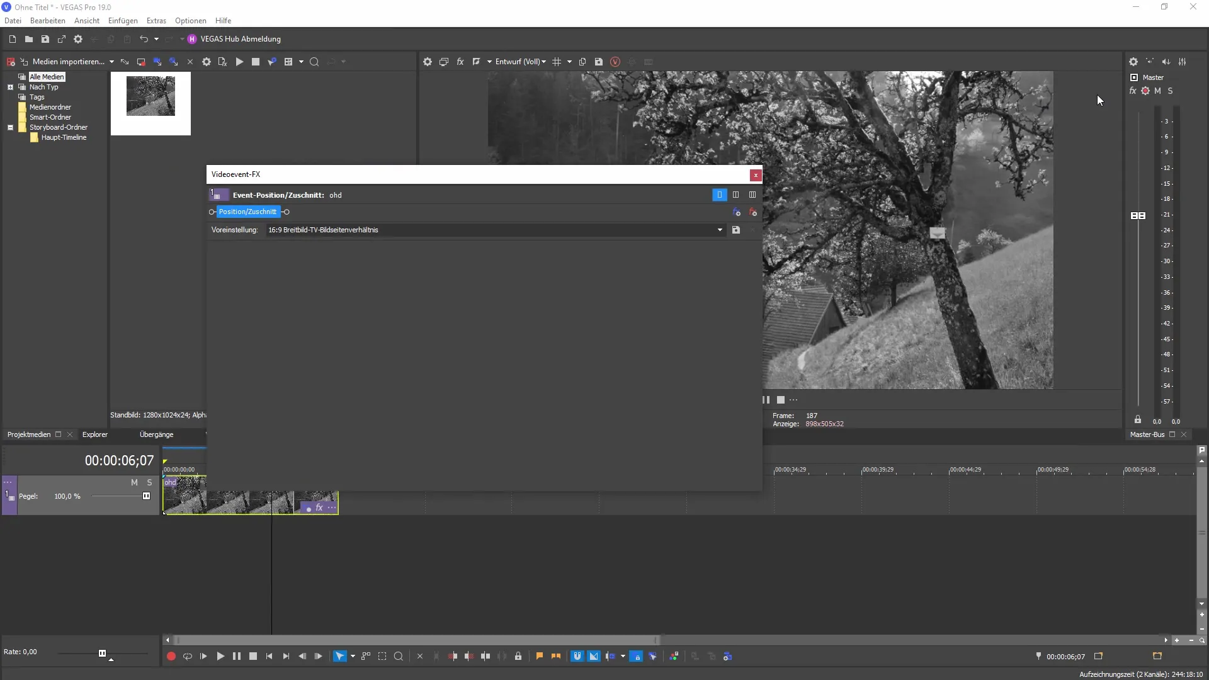This screenshot has height=680, width=1209.
Task: Open the Optionen menu
Action: click(x=191, y=21)
